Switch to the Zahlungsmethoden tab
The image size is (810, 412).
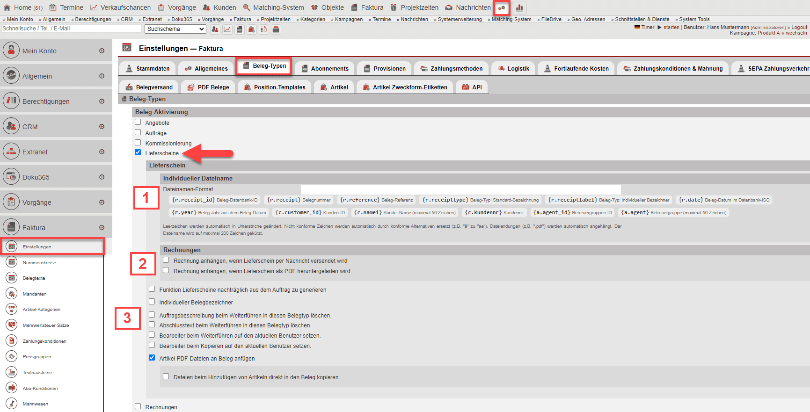[451, 69]
